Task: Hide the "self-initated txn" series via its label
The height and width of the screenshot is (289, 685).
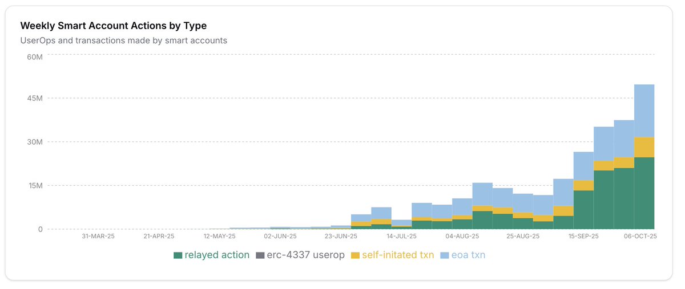Action: [x=398, y=255]
